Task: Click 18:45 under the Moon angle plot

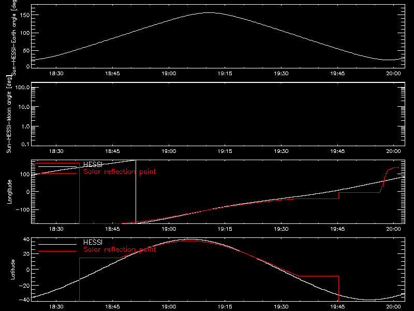Action: (112, 151)
